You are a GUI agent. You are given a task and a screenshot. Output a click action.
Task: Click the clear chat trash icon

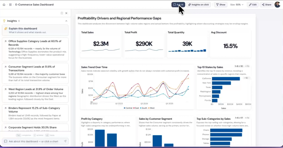coord(62,13)
